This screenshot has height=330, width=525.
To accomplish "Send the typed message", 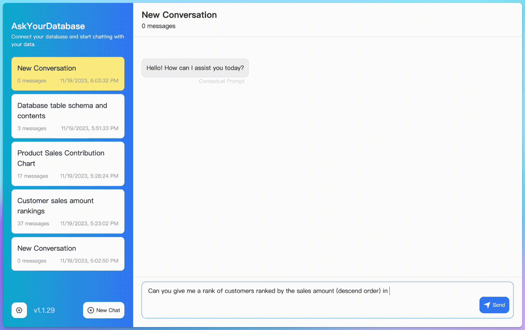I will tap(494, 305).
